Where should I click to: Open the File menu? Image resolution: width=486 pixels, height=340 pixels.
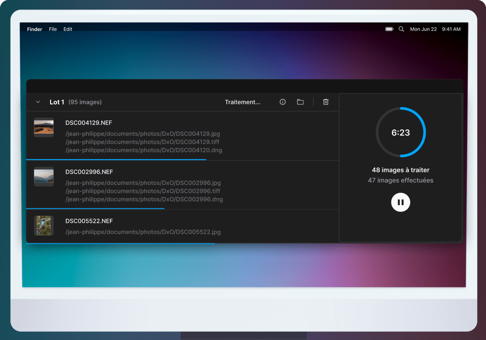[53, 29]
